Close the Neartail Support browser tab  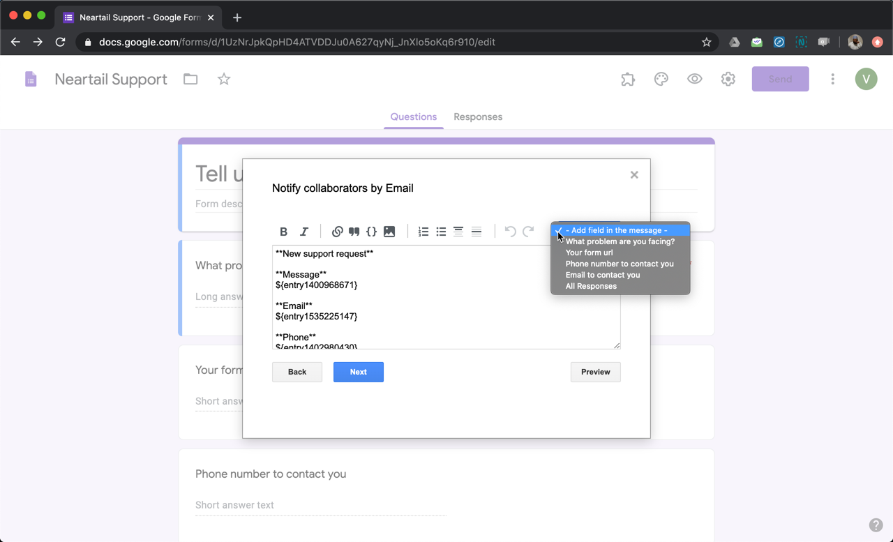coord(211,17)
